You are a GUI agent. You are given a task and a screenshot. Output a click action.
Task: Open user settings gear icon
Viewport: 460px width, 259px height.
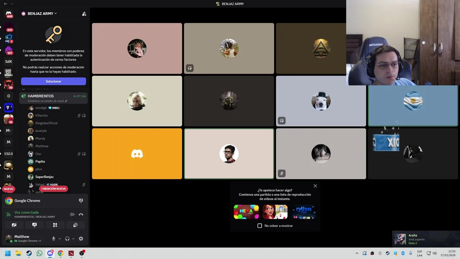[81, 238]
